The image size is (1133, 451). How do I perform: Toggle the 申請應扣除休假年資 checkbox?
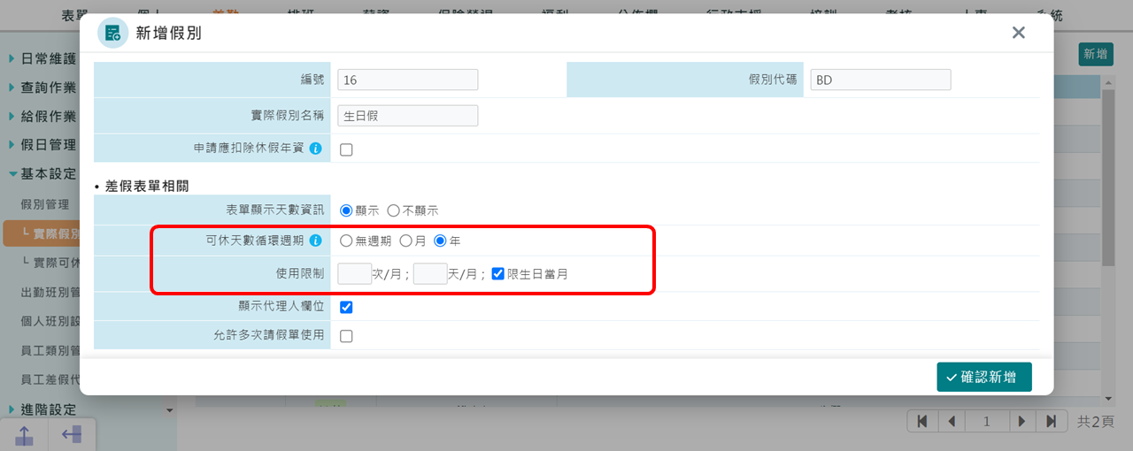pos(346,149)
